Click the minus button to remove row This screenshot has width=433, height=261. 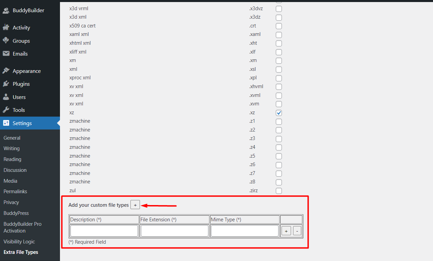297,230
